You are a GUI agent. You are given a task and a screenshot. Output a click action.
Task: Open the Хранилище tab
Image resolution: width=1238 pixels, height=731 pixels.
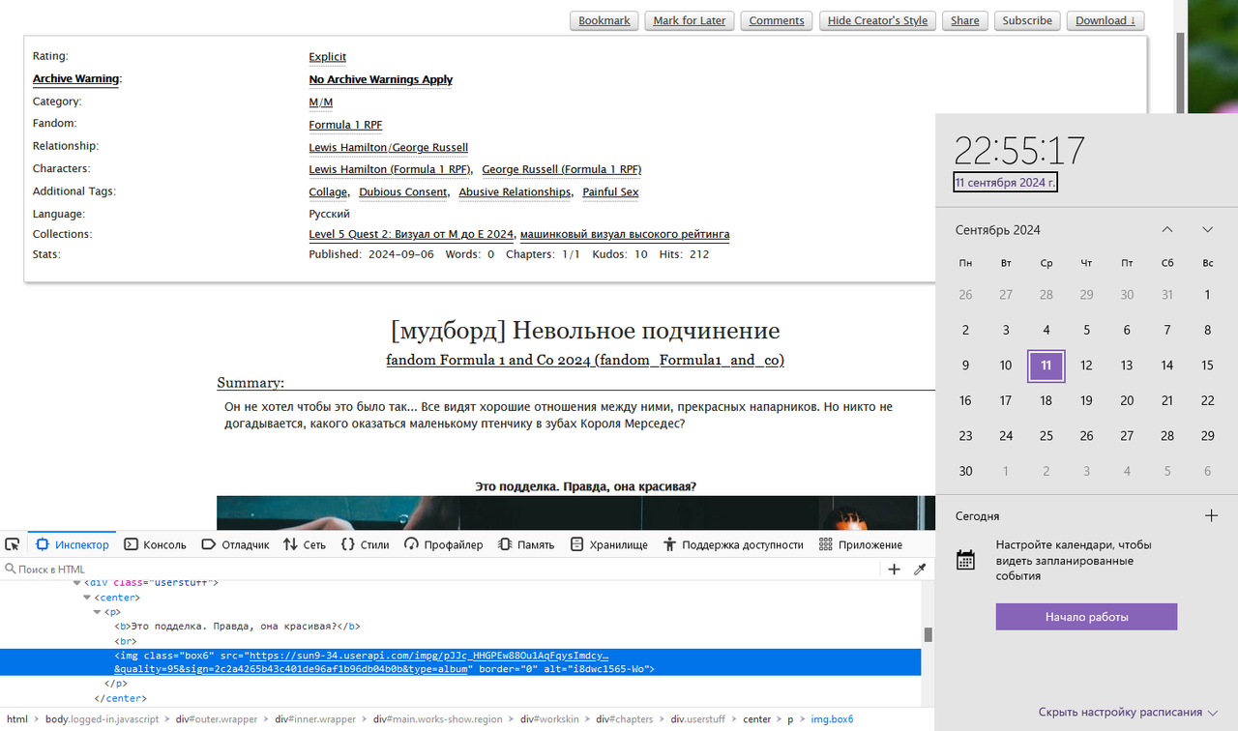pyautogui.click(x=609, y=544)
